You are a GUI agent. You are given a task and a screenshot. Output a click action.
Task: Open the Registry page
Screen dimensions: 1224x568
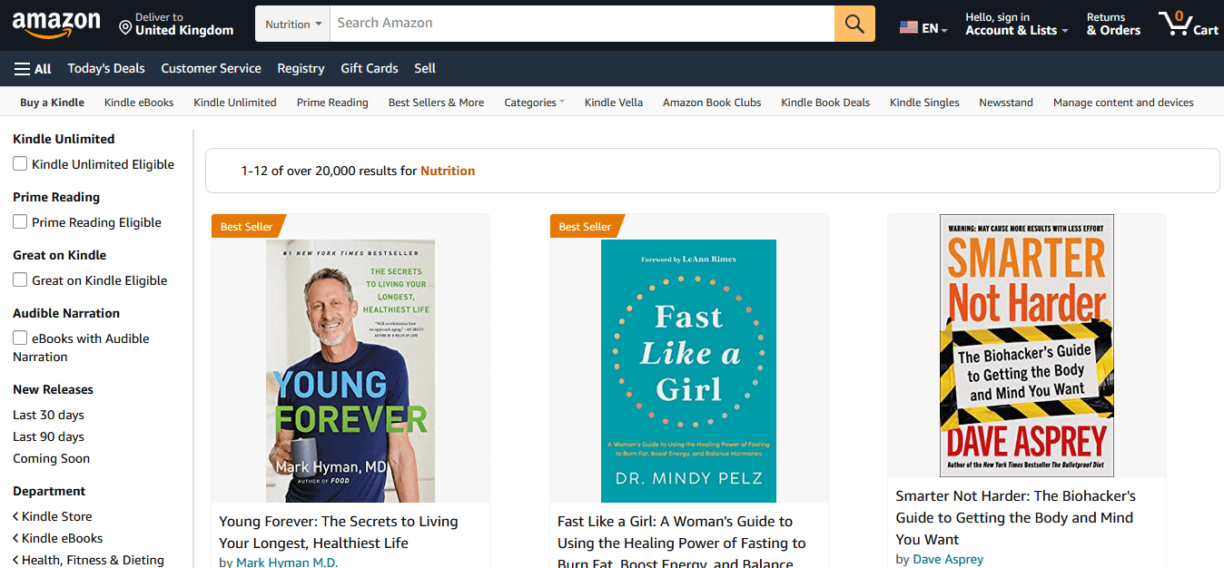(301, 69)
